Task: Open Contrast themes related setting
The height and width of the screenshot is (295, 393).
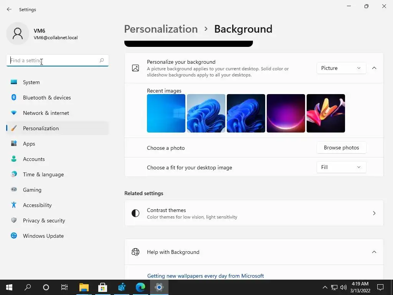Action: [254, 213]
